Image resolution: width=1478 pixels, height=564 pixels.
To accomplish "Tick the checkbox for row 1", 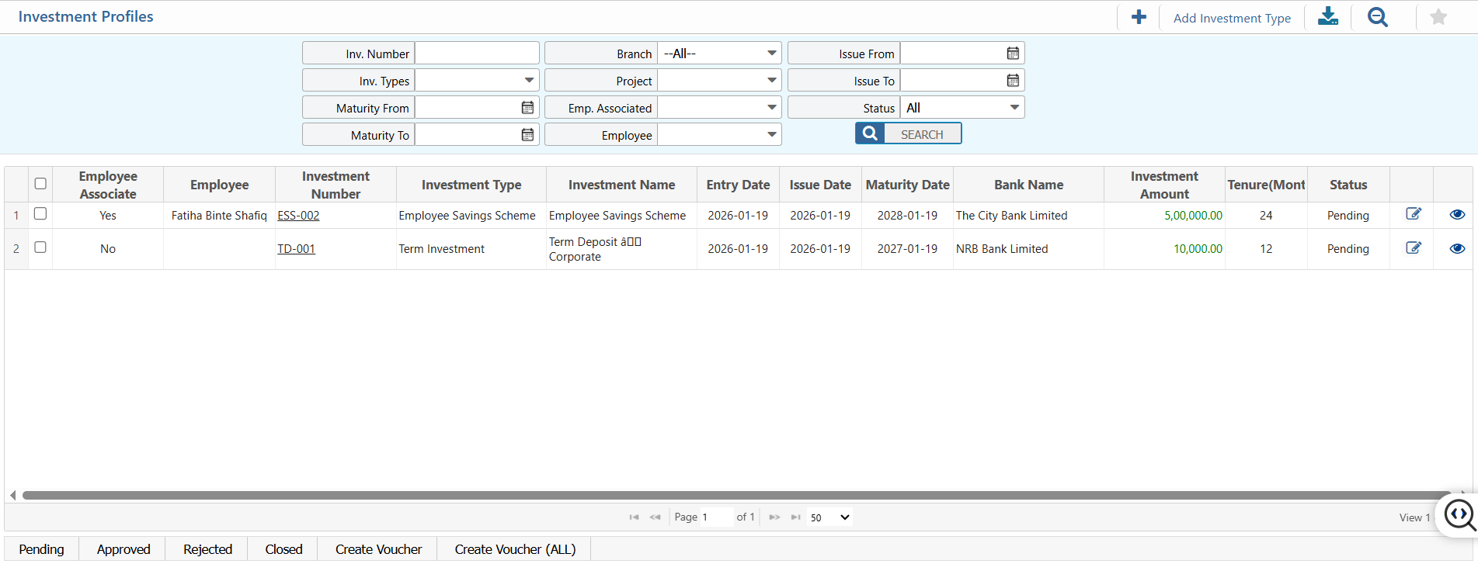I will pos(40,214).
